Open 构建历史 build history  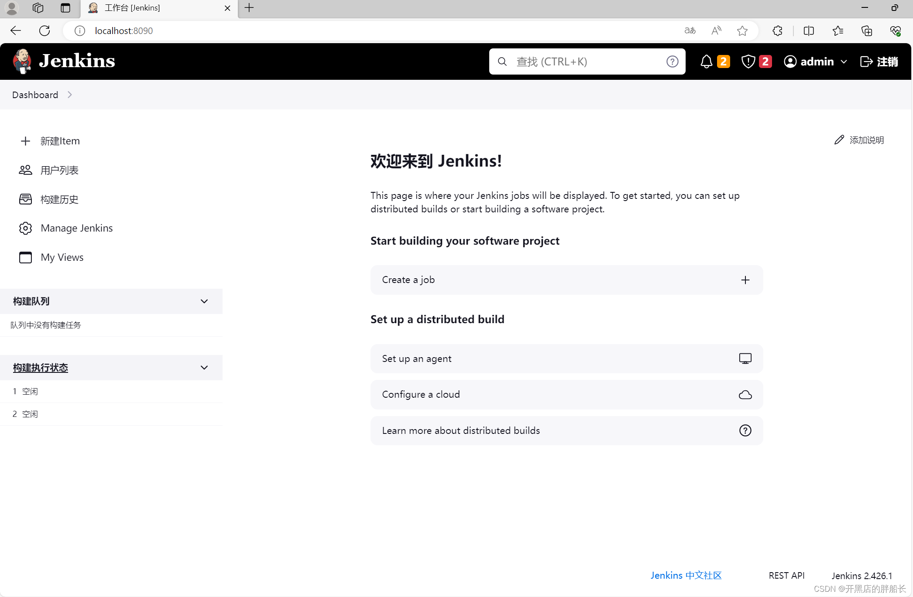(49, 199)
